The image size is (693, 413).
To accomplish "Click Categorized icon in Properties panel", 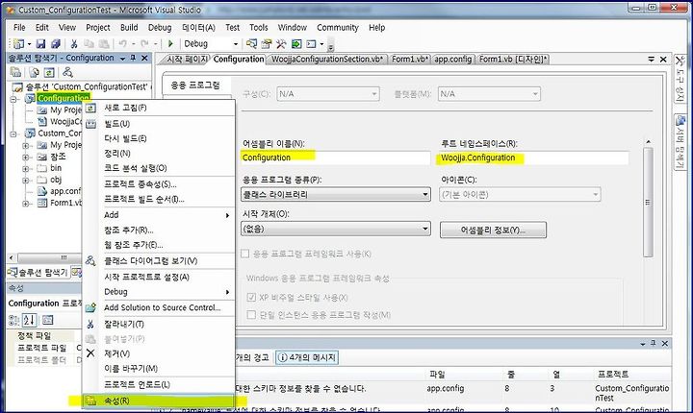I will 13,320.
